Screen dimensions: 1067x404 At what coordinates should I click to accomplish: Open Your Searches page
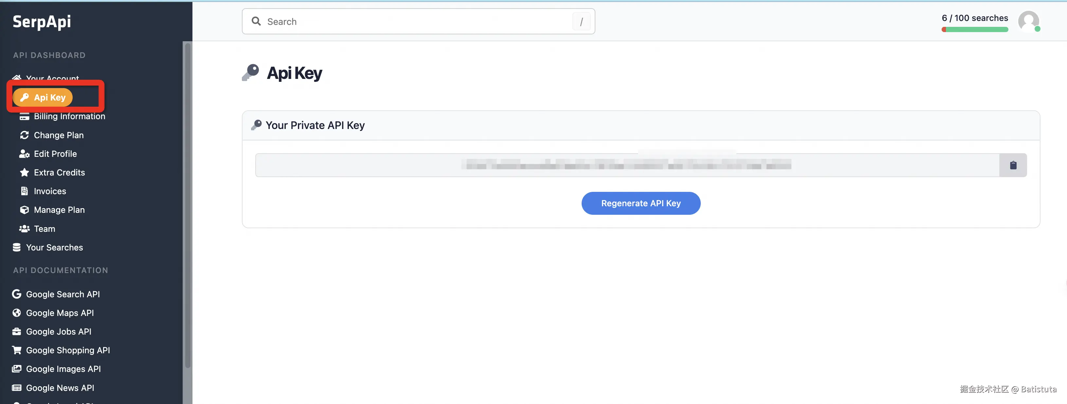54,248
